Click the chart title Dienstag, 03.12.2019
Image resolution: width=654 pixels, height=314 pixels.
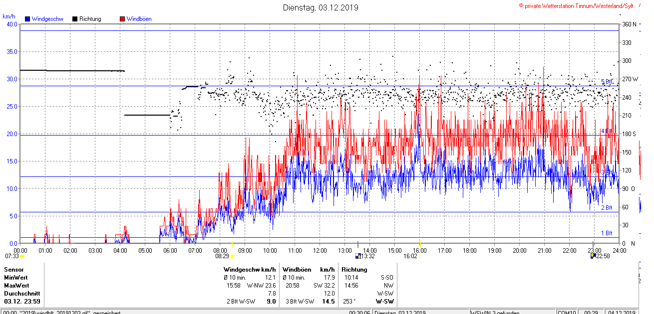coord(321,7)
